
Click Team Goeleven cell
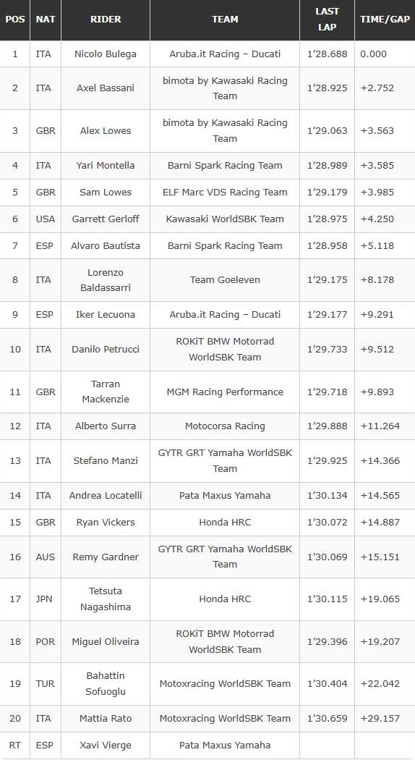click(225, 279)
